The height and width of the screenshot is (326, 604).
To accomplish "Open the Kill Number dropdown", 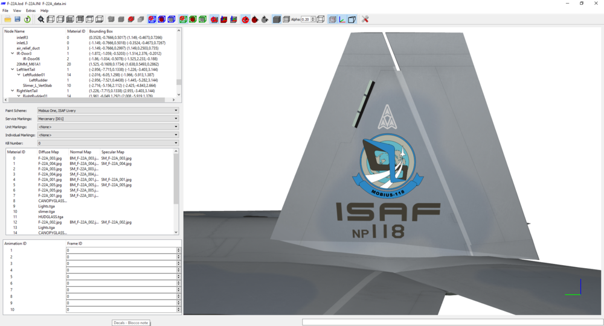I will click(108, 143).
